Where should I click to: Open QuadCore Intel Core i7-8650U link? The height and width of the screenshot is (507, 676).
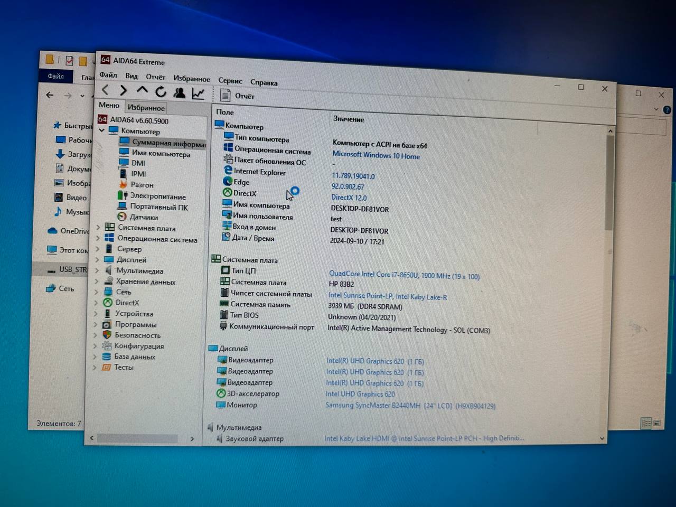pyautogui.click(x=405, y=275)
